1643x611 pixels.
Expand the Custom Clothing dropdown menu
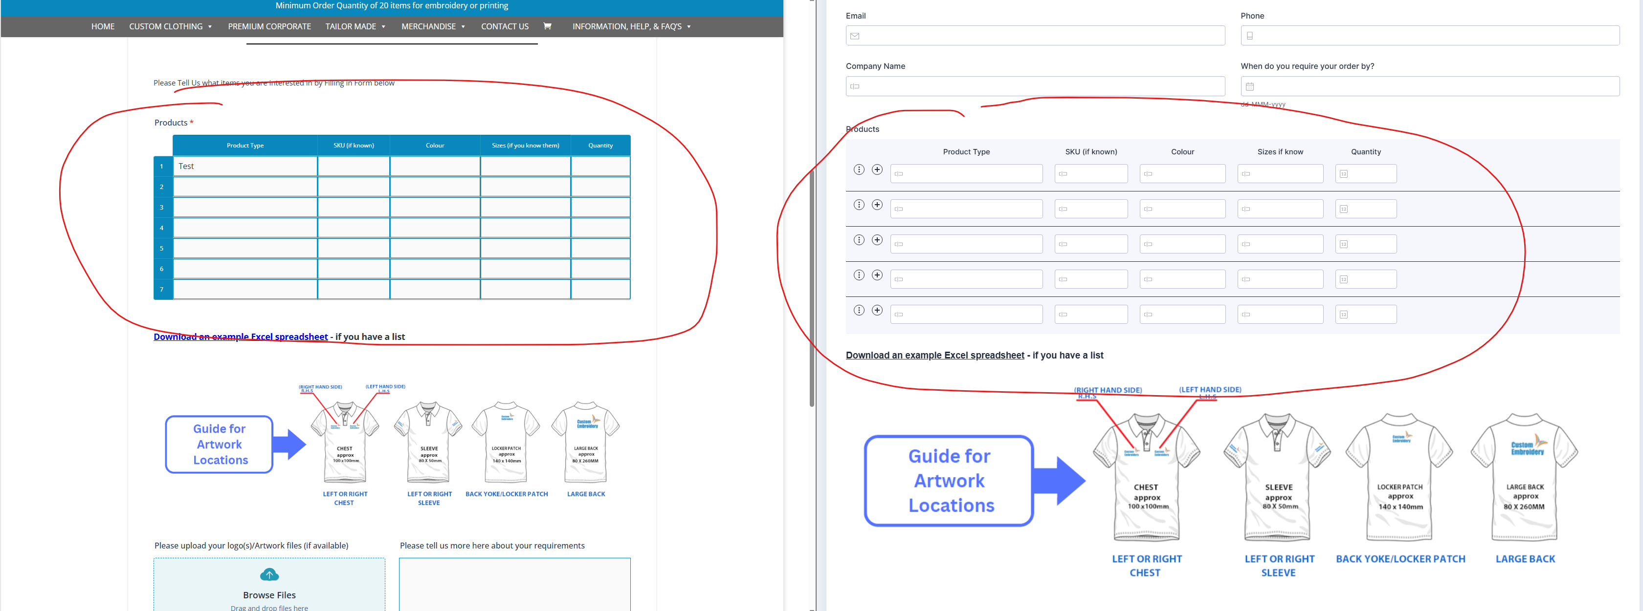click(x=170, y=26)
